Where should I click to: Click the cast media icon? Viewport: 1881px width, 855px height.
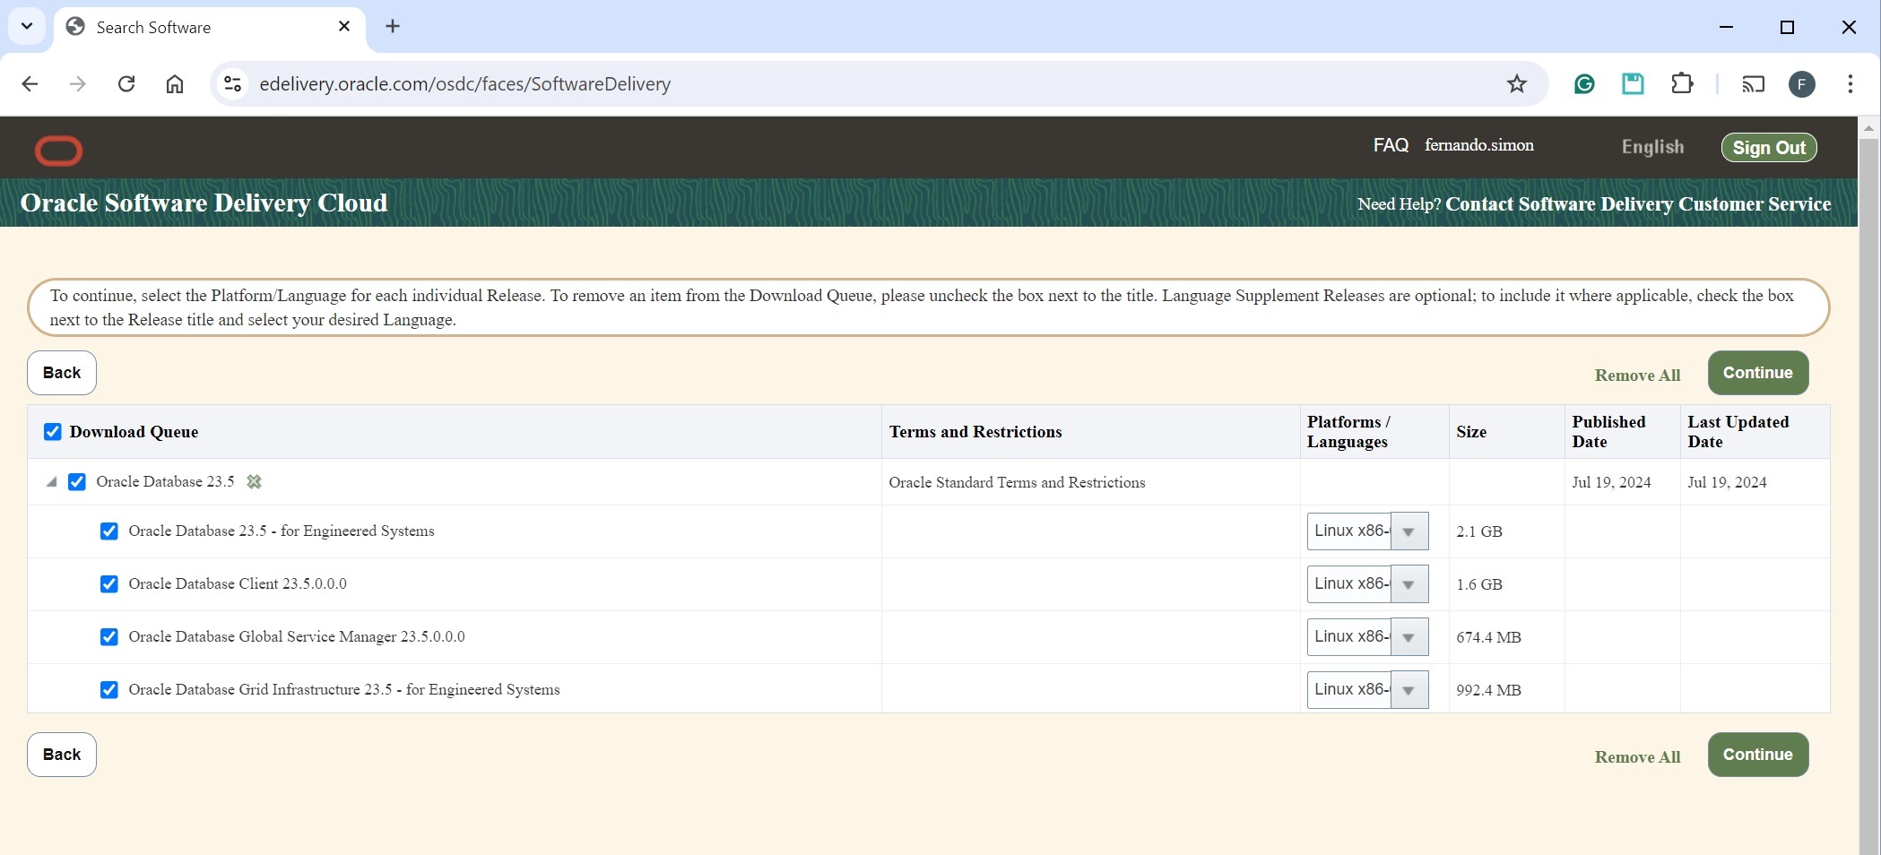[1753, 84]
